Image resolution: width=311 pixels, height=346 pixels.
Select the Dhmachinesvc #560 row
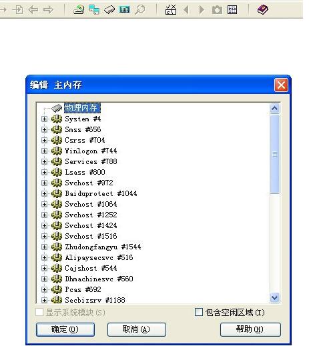click(99, 279)
